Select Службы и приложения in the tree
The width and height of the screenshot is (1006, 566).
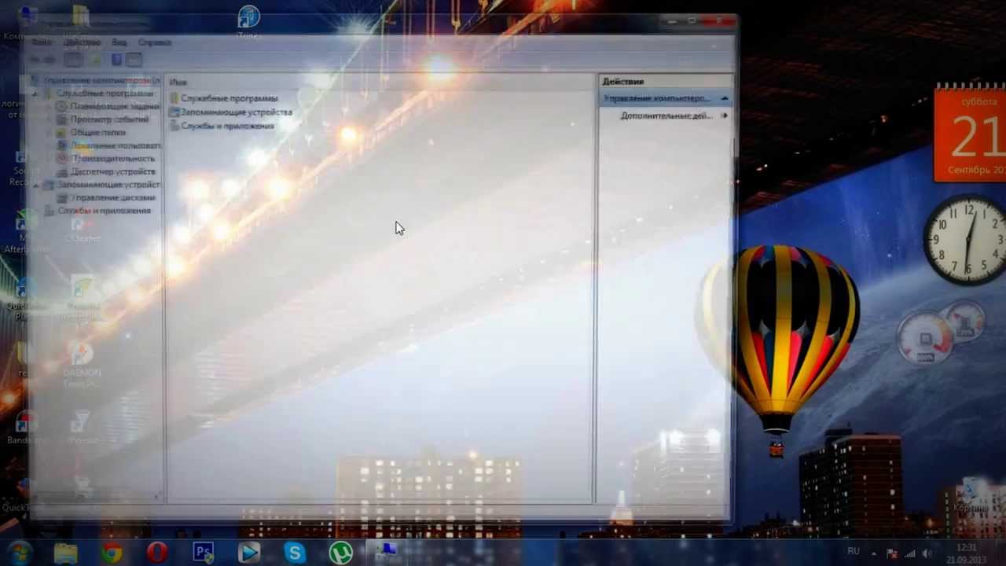coord(104,211)
